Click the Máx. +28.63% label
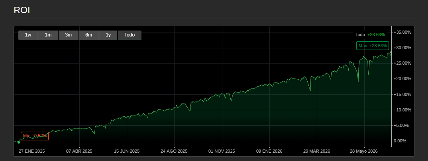 [x=373, y=46]
